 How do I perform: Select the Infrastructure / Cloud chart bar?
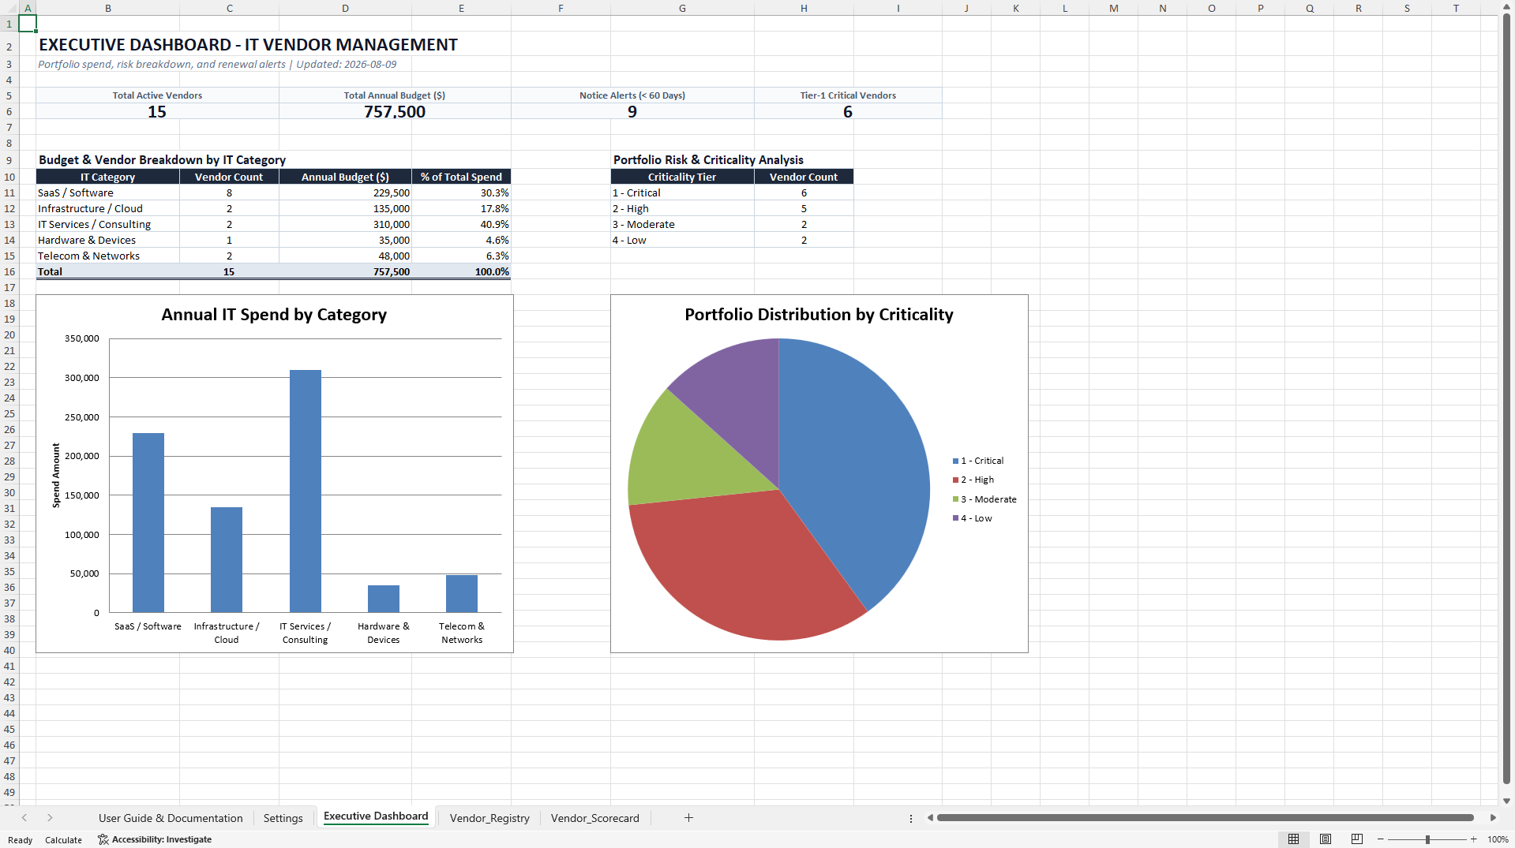[227, 559]
